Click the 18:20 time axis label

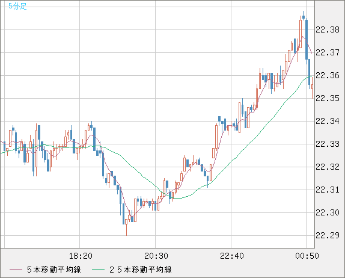(x=81, y=256)
